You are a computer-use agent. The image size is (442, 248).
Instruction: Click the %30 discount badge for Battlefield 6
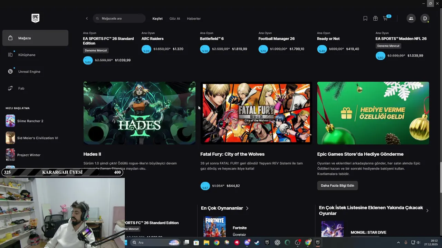tap(205, 49)
